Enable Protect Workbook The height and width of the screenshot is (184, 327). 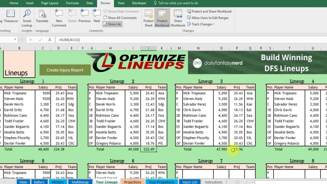[x=162, y=17]
